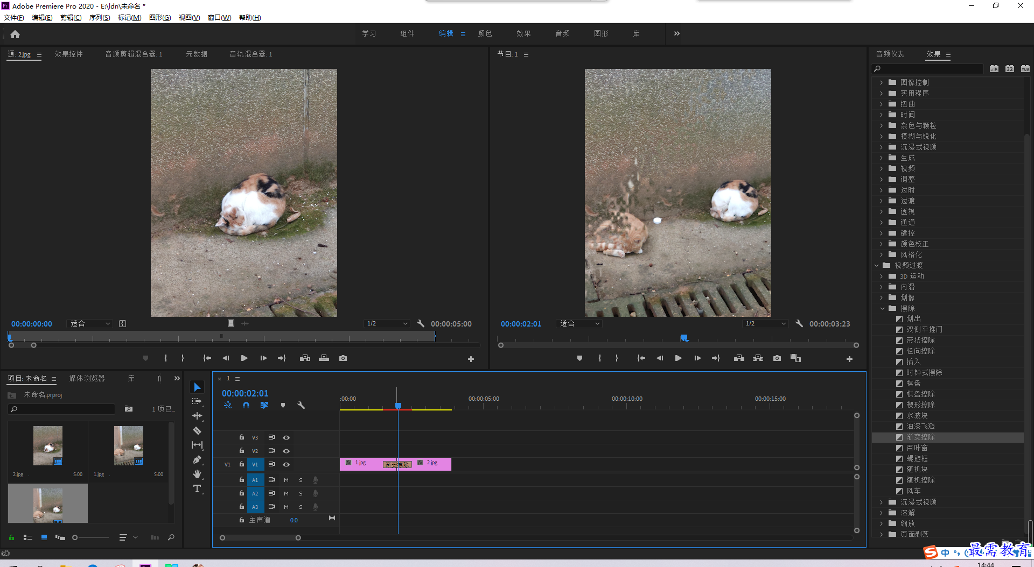Add marker in timeline header

pos(283,406)
